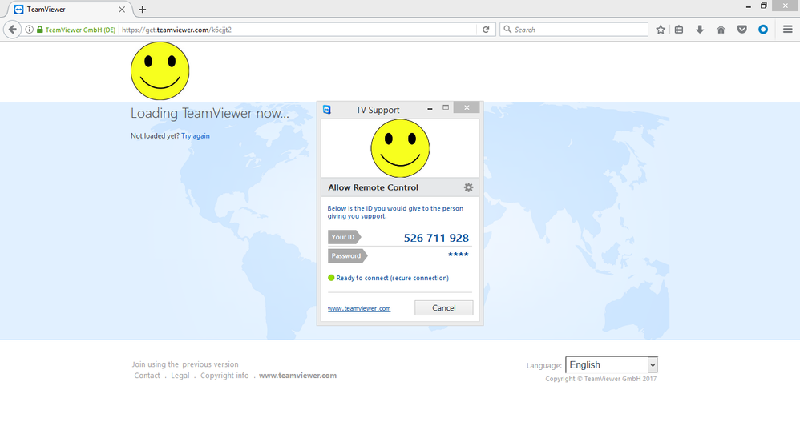Close the TeamViewer browser tab
This screenshot has height=426, width=800.
pos(122,9)
